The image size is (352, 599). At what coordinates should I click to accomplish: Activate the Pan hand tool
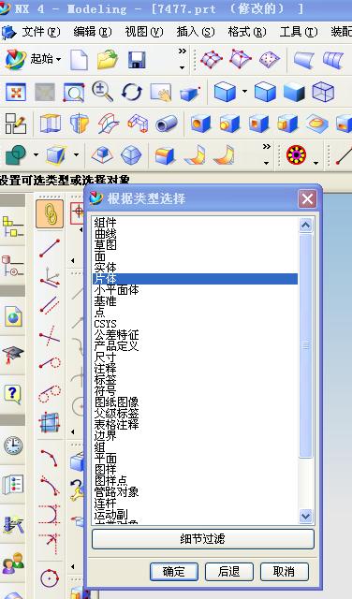pyautogui.click(x=160, y=93)
